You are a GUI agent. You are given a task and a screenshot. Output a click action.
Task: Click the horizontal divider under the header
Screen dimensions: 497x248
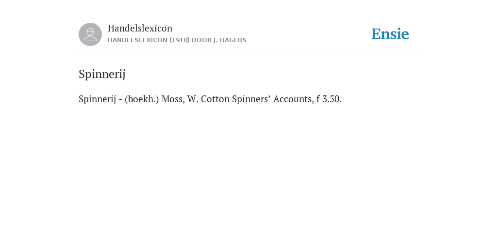(248, 55)
